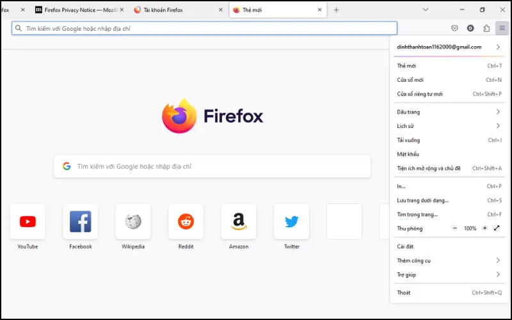Expand Dấu trang submenu

[449, 112]
